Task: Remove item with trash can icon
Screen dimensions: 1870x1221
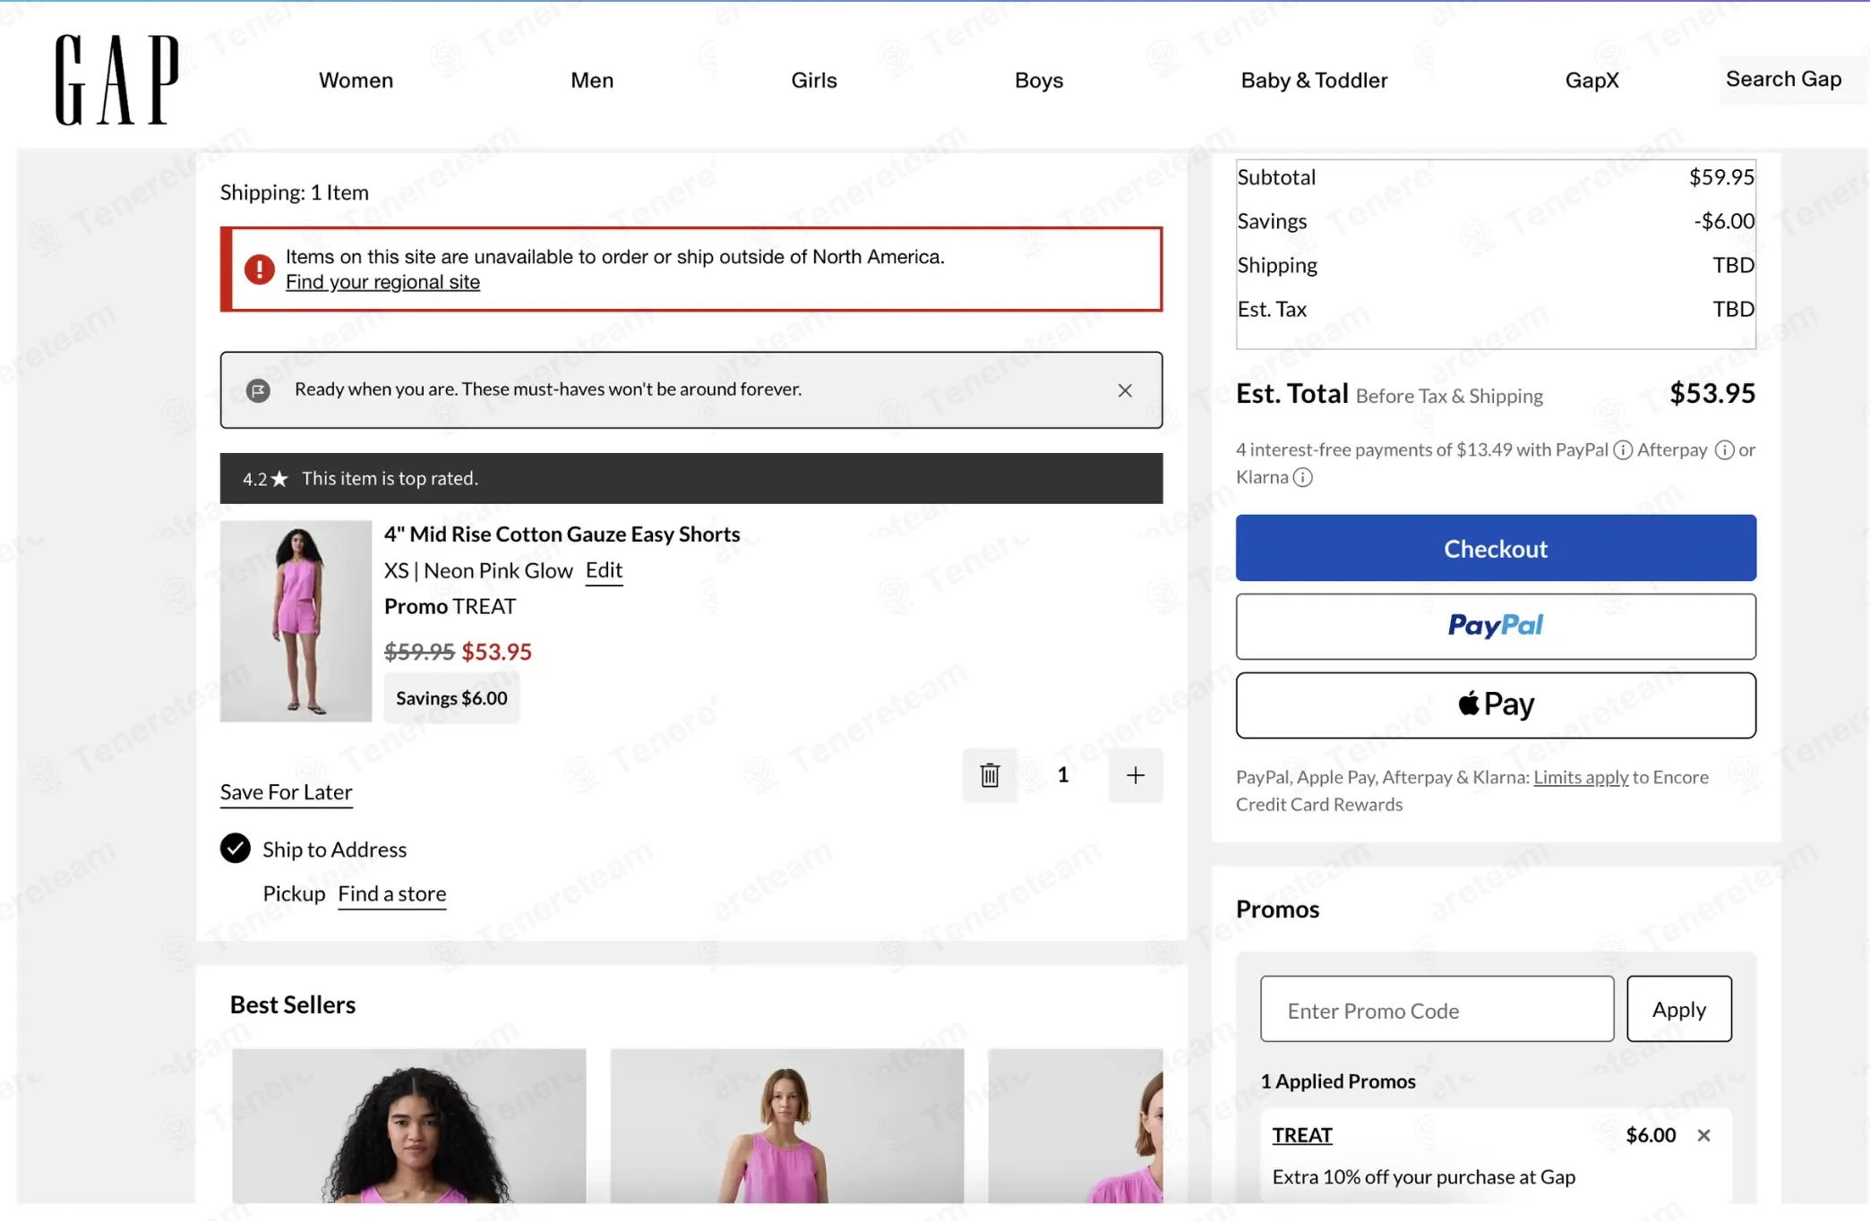Action: point(990,775)
